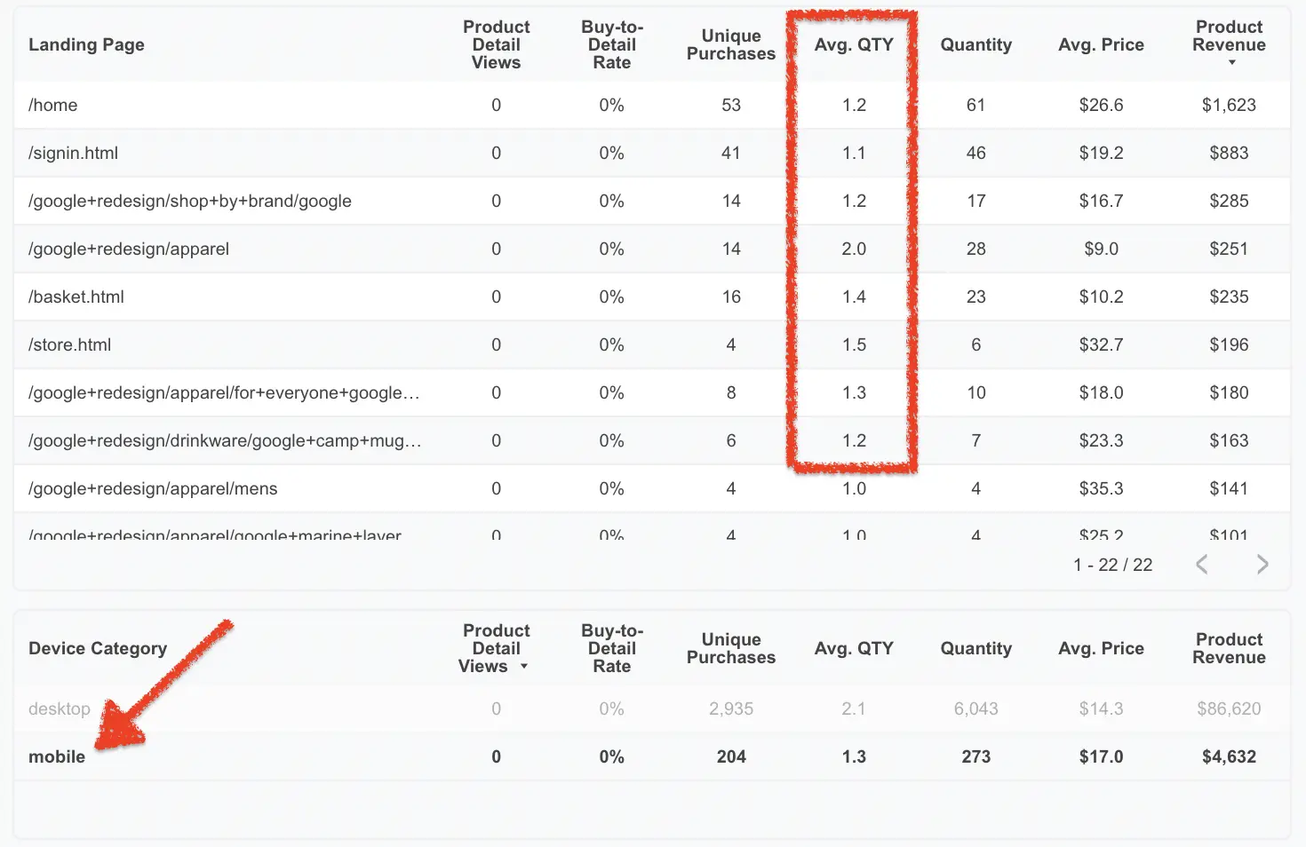Sort landing pages by Avg. QTY
The height and width of the screenshot is (847, 1306).
click(x=854, y=45)
